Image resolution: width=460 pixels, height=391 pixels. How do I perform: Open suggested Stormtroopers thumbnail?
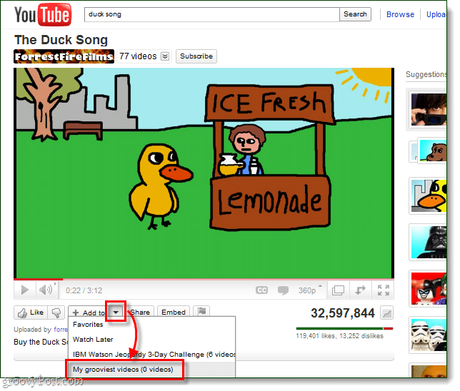pos(429,335)
